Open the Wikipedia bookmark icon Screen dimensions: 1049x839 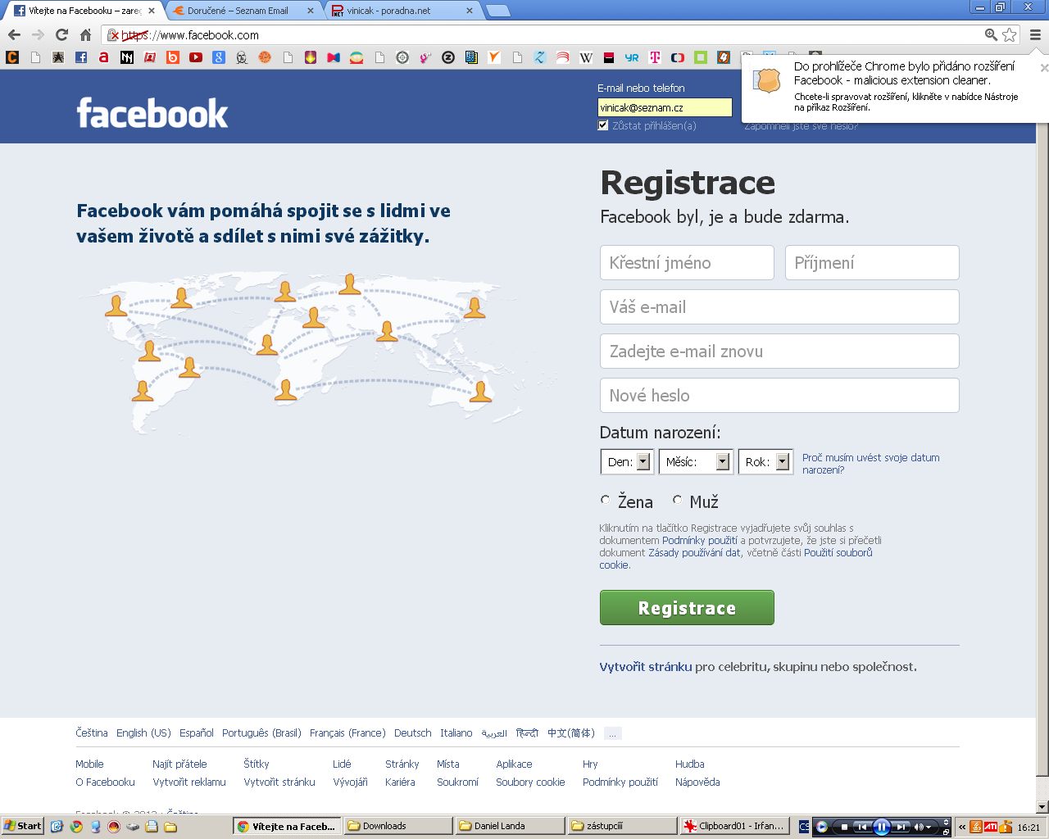[x=586, y=57]
